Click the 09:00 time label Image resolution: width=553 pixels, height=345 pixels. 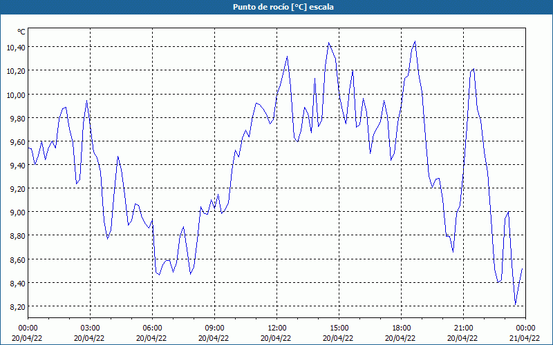coord(214,328)
